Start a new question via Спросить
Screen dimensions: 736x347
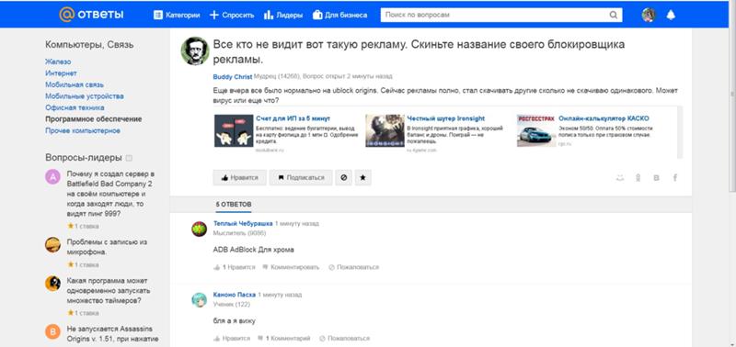[x=232, y=15]
